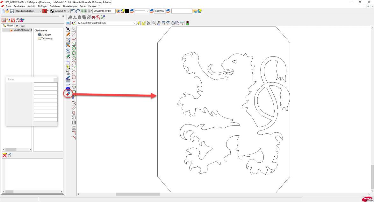Viewport: 374px width, 202px height.
Task: Click the black color swatch in toolbar
Action: click(127, 11)
